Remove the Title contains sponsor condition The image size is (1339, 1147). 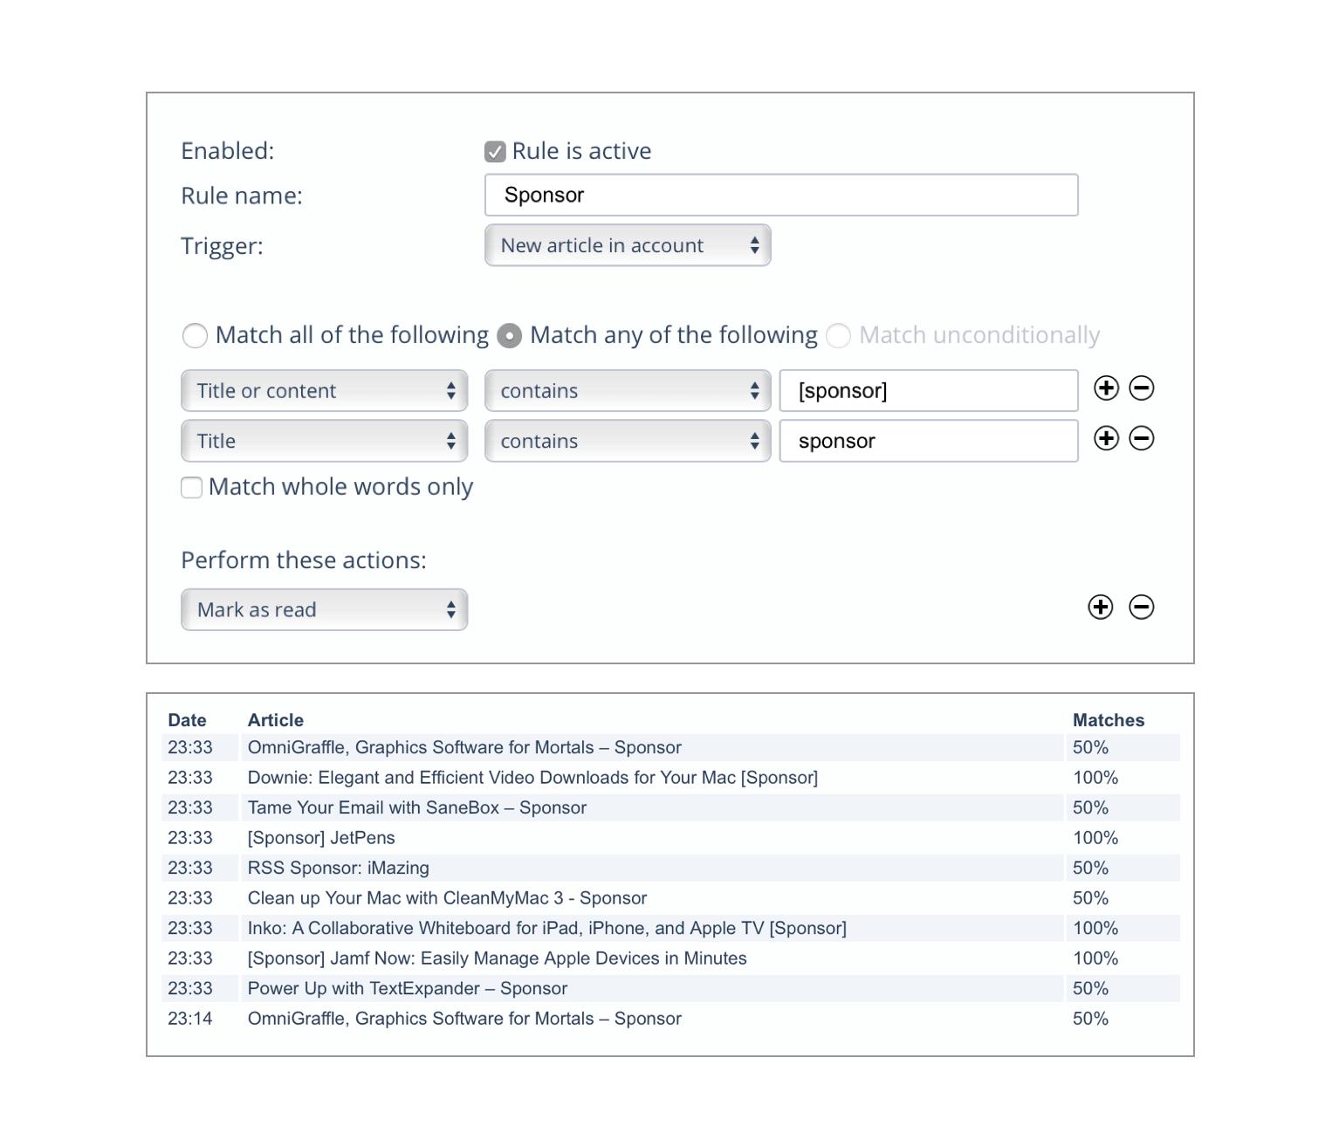[1142, 438]
